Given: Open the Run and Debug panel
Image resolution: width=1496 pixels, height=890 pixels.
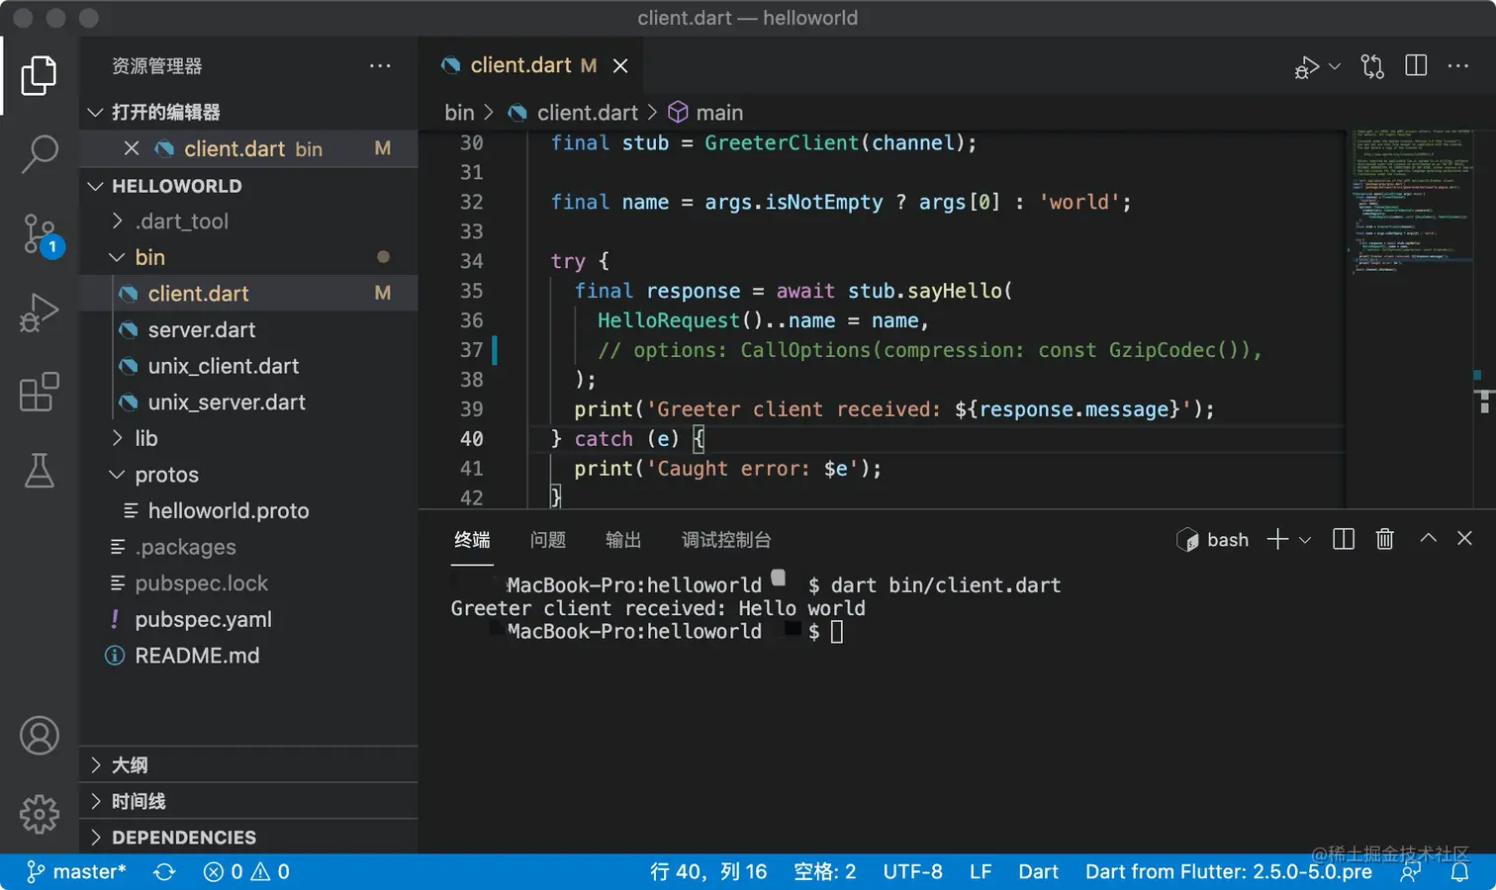Looking at the screenshot, I should 40,311.
